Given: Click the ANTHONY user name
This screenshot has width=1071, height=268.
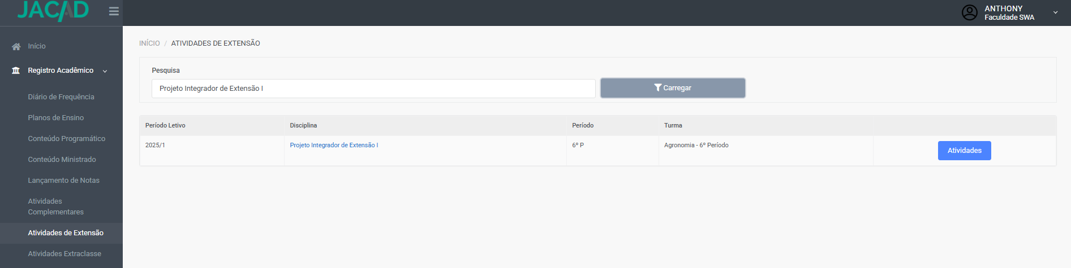Looking at the screenshot, I should tap(1004, 8).
